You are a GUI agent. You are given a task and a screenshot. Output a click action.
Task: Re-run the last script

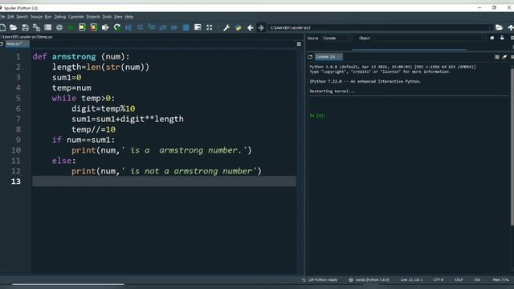[x=117, y=27]
